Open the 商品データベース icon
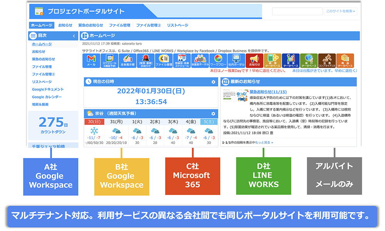This screenshot has width=385, height=231. (x=345, y=61)
